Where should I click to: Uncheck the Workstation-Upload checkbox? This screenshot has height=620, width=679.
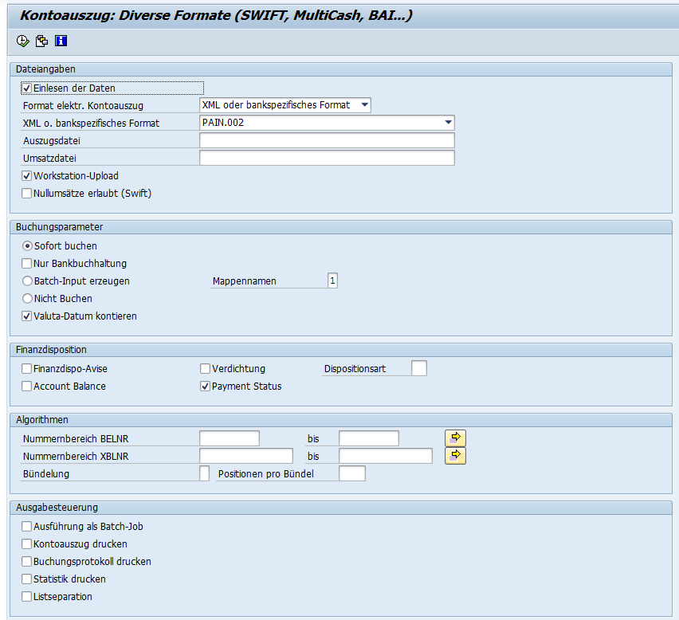coord(27,175)
